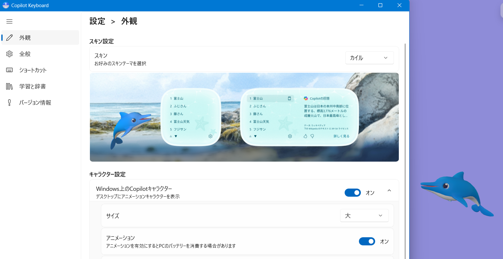
Task: Click the thumbs-down icon in the preview
Action: click(312, 136)
